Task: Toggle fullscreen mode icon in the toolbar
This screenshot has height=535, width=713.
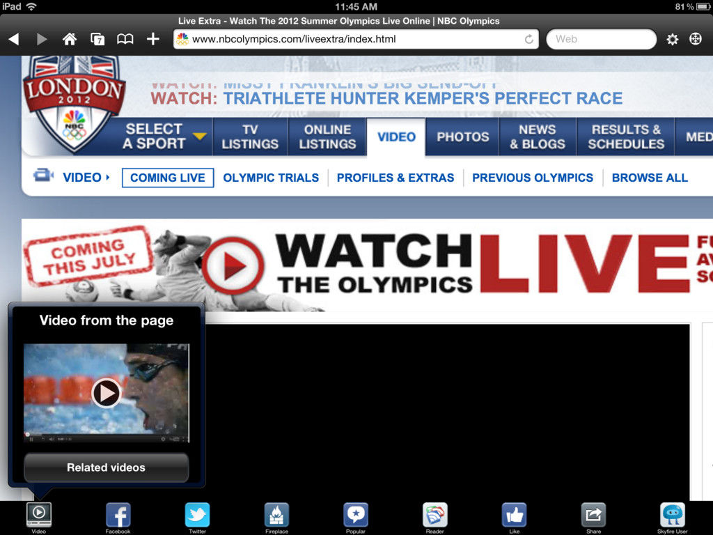Action: [x=696, y=39]
